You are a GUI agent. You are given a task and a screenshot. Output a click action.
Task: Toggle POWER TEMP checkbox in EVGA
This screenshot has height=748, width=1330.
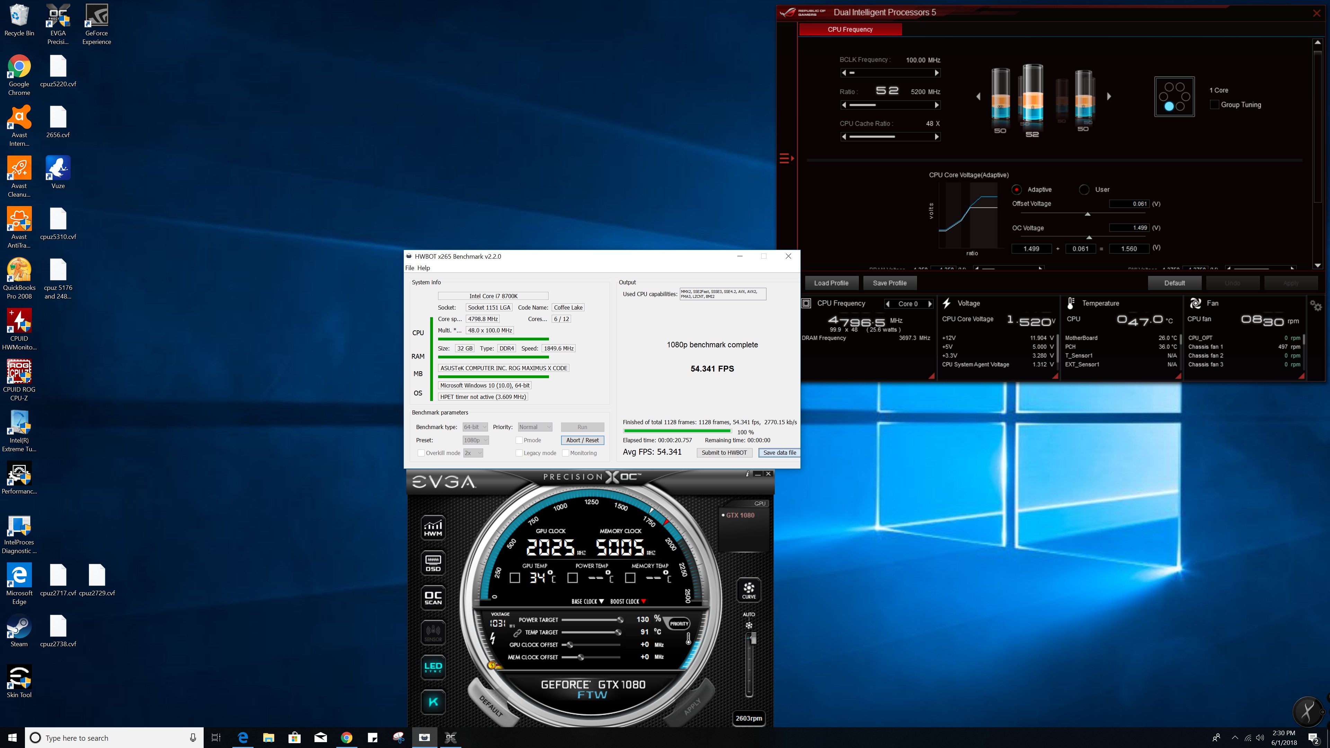(572, 578)
